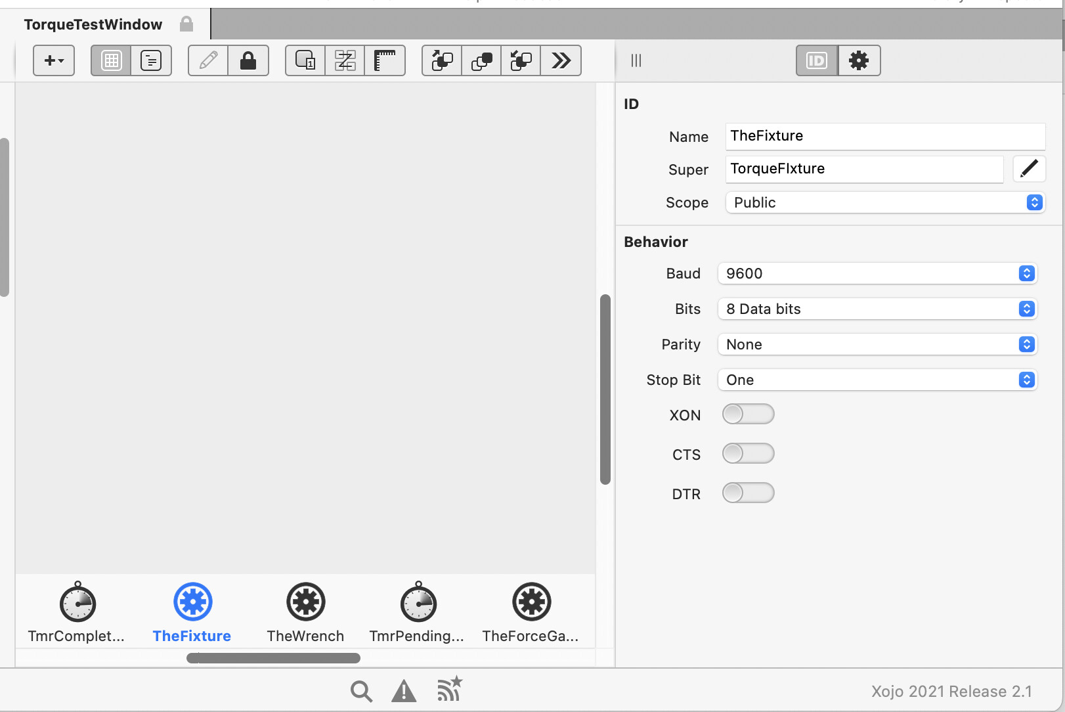Switch to layout grid view
This screenshot has width=1065, height=712.
point(111,61)
